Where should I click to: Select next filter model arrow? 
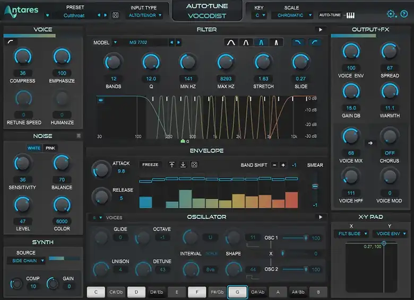(x=178, y=42)
